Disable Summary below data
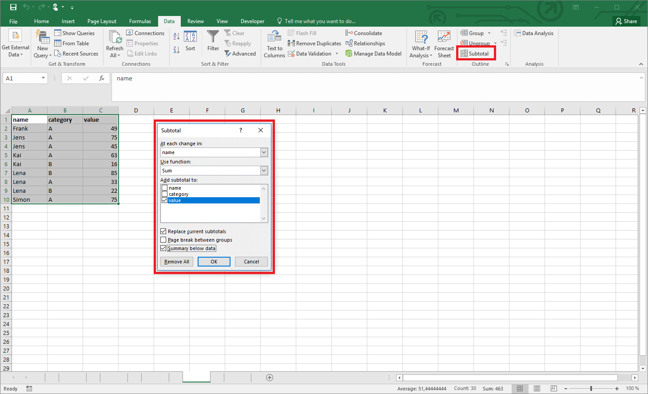Image resolution: width=648 pixels, height=394 pixels. 163,248
